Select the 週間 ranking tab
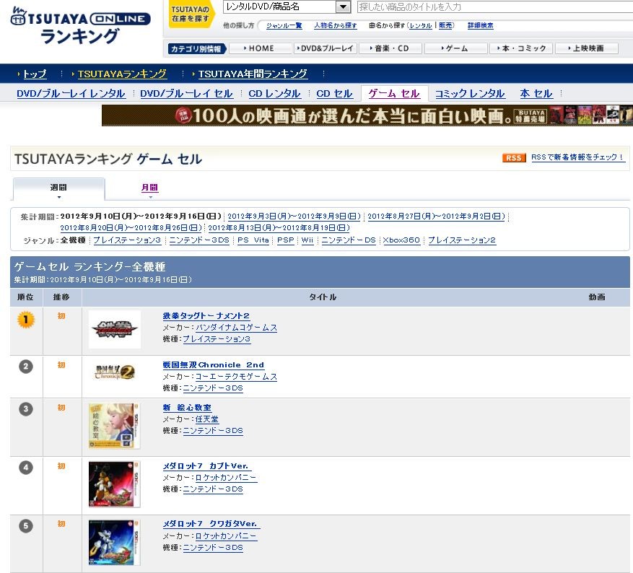The width and height of the screenshot is (633, 573). click(x=59, y=189)
